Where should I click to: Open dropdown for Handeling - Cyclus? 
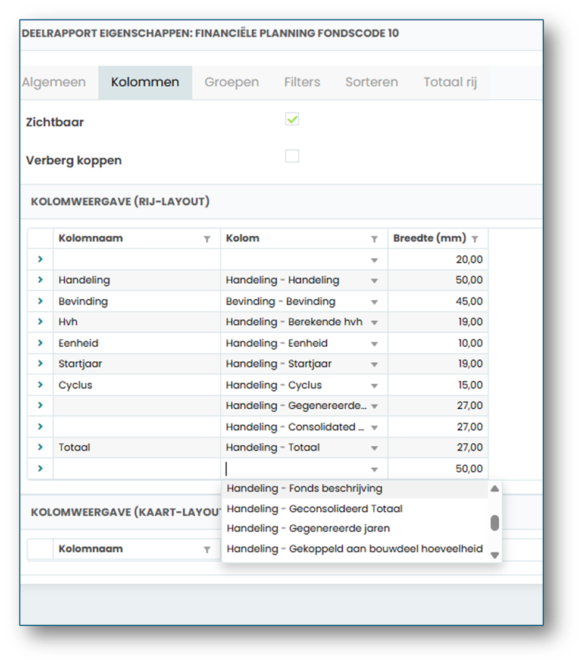tap(374, 386)
